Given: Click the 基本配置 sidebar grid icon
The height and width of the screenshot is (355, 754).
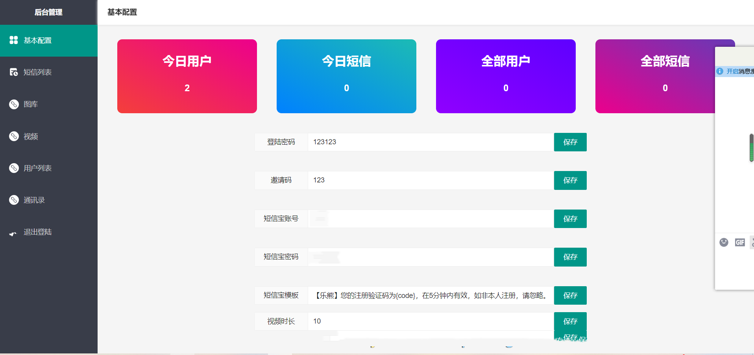Looking at the screenshot, I should (x=14, y=40).
